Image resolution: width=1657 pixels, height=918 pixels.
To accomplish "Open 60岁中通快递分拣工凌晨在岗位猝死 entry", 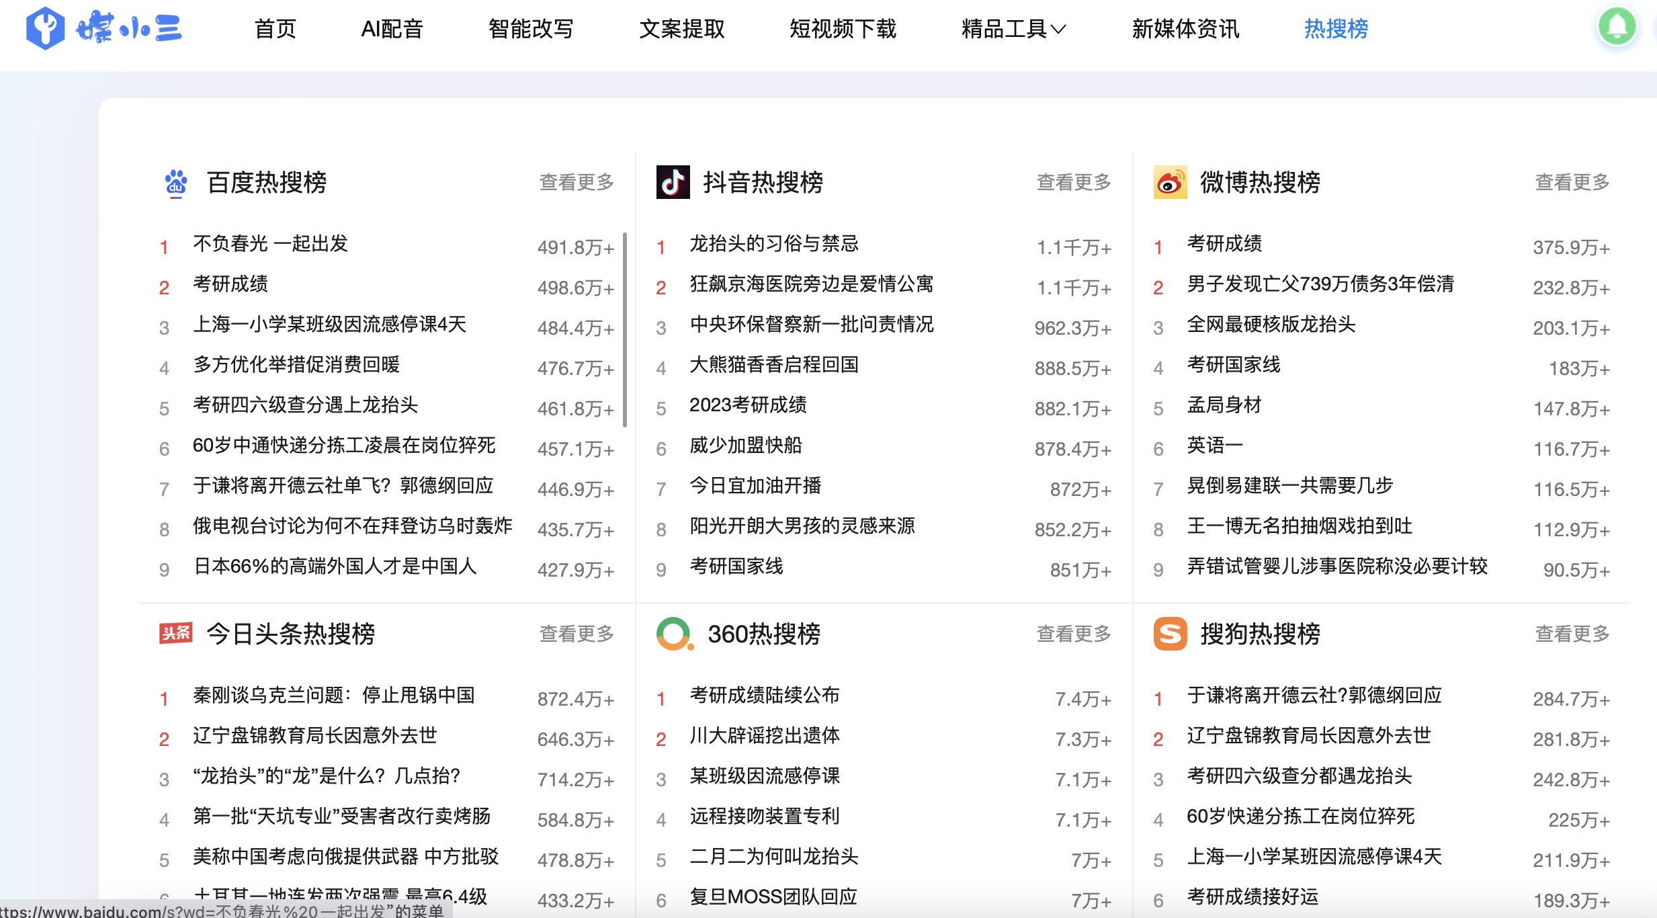I will (344, 445).
